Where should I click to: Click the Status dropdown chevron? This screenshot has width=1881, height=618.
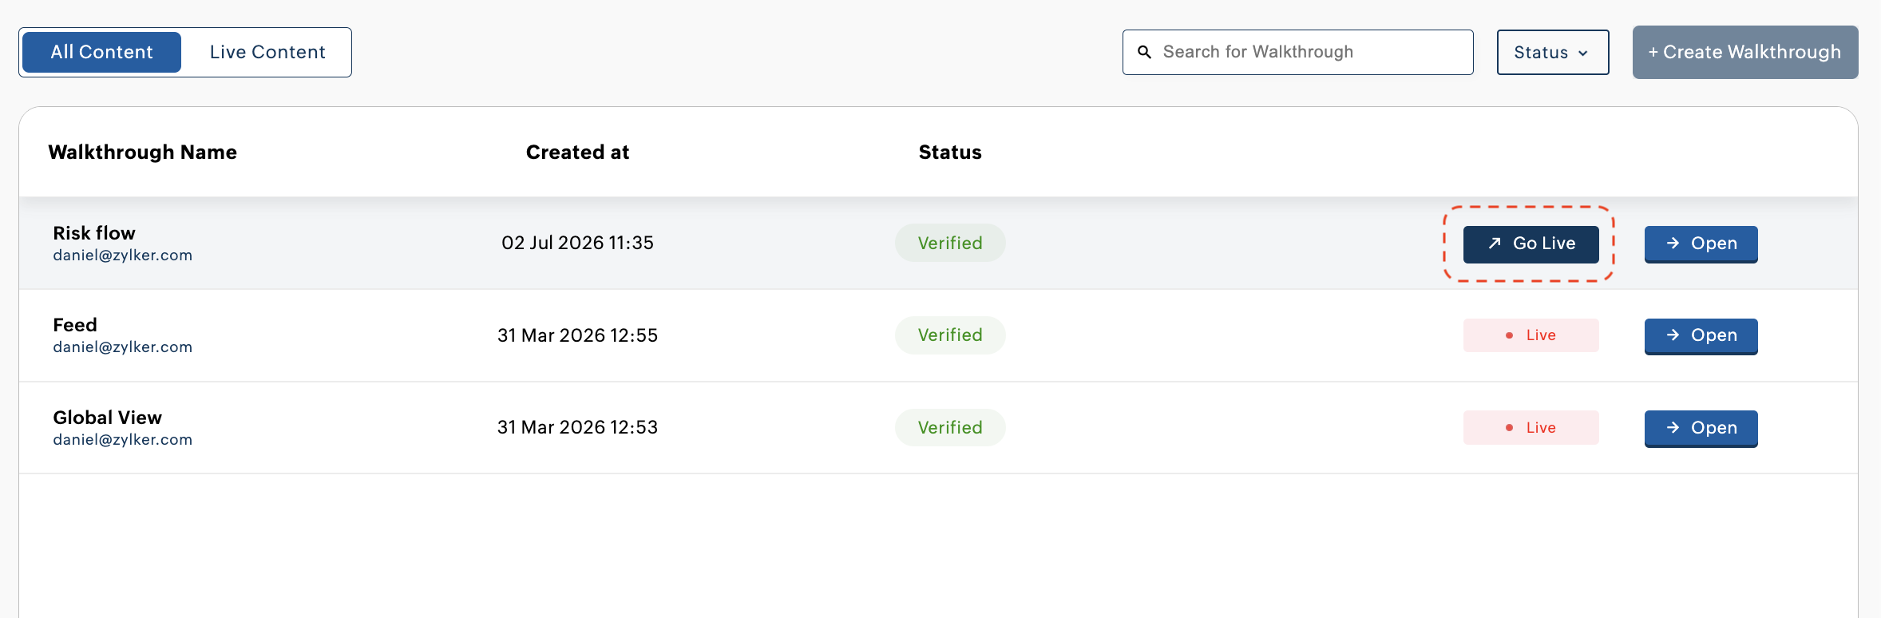tap(1583, 53)
